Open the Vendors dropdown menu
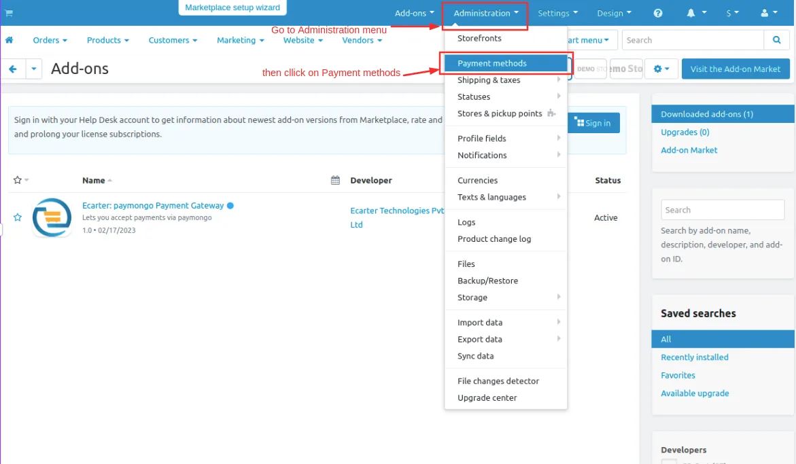This screenshot has height=464, width=796. (362, 40)
